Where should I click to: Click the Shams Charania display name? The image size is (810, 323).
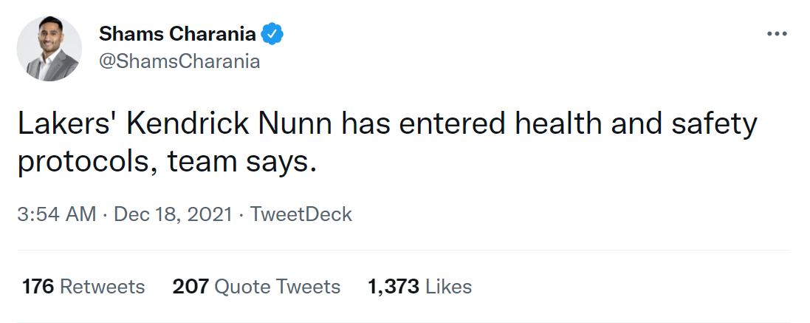[177, 34]
